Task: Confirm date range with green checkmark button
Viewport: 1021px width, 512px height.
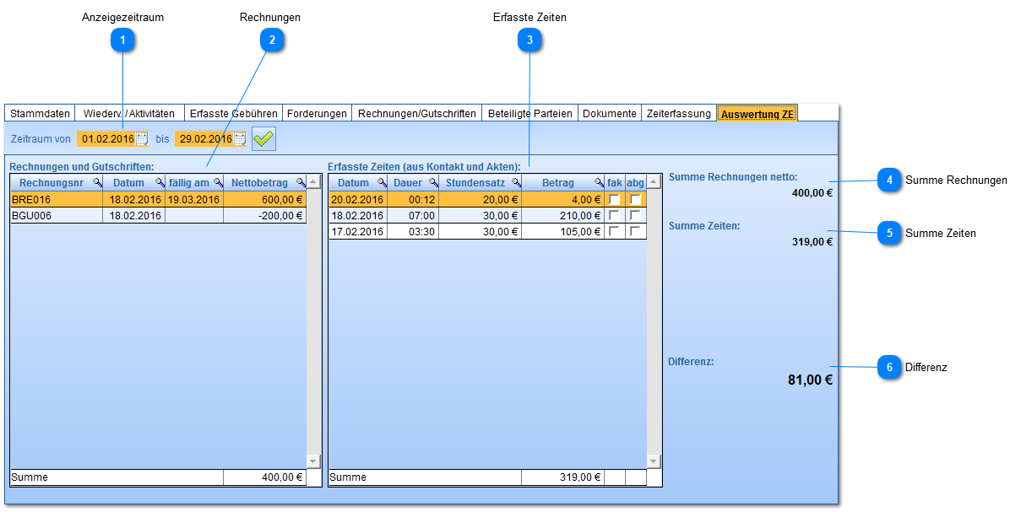Action: [x=263, y=138]
